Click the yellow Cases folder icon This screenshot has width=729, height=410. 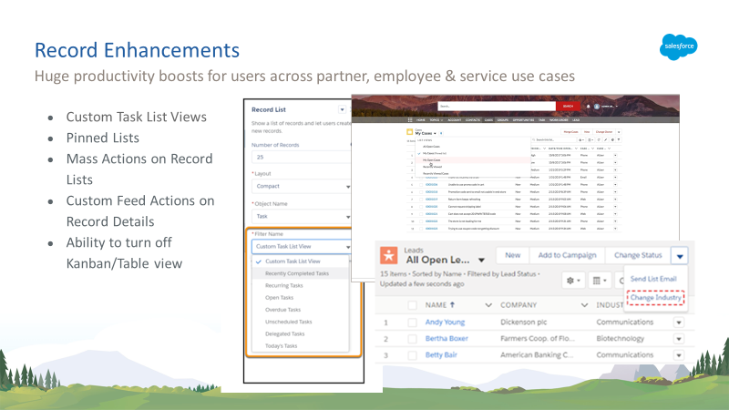point(409,132)
